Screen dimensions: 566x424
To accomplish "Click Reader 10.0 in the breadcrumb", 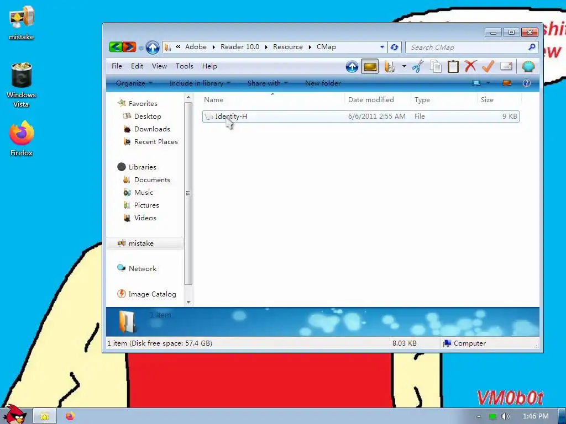I will (x=240, y=47).
